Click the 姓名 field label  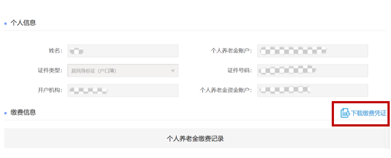(55, 51)
